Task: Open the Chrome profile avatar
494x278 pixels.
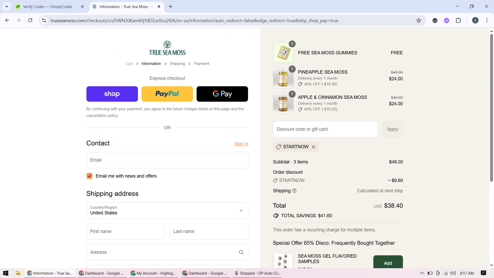Action: tap(475, 20)
